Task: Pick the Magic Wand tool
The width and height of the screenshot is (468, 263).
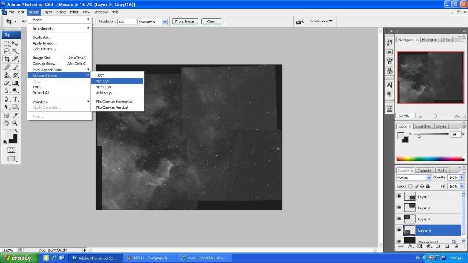Action: point(15,51)
